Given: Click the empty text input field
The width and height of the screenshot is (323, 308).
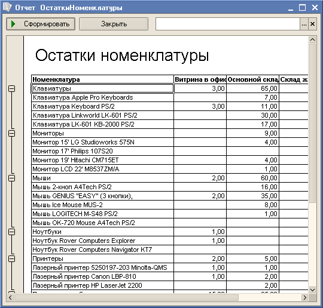Looking at the screenshot, I should pyautogui.click(x=228, y=24).
